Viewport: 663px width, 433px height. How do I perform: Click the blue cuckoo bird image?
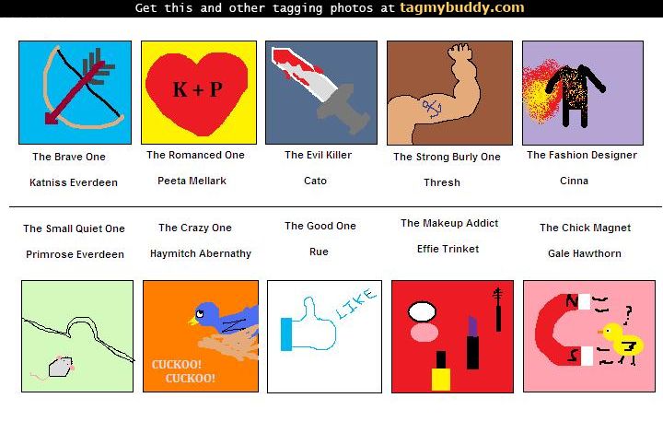[x=201, y=336]
